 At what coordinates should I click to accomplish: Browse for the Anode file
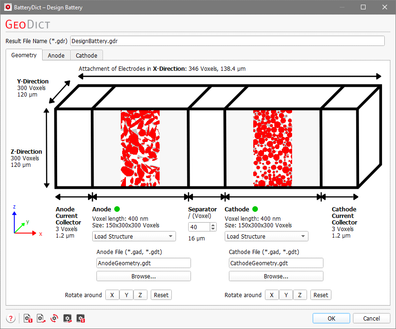pos(143,276)
